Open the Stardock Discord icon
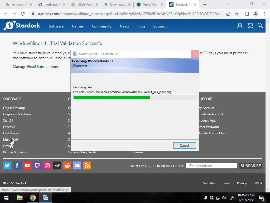Screen dimensions: 270x203 [x=77, y=165]
